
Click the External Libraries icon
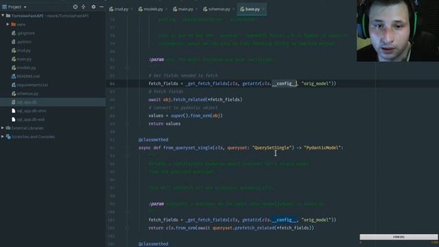[8, 128]
